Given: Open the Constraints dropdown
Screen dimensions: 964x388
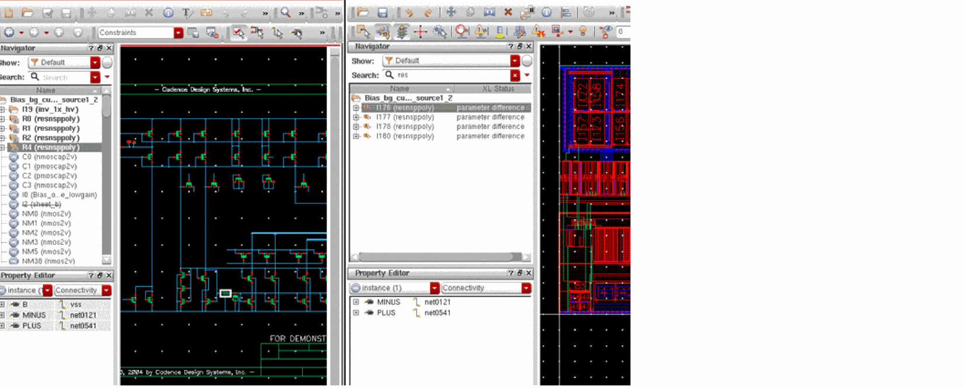Looking at the screenshot, I should 178,33.
